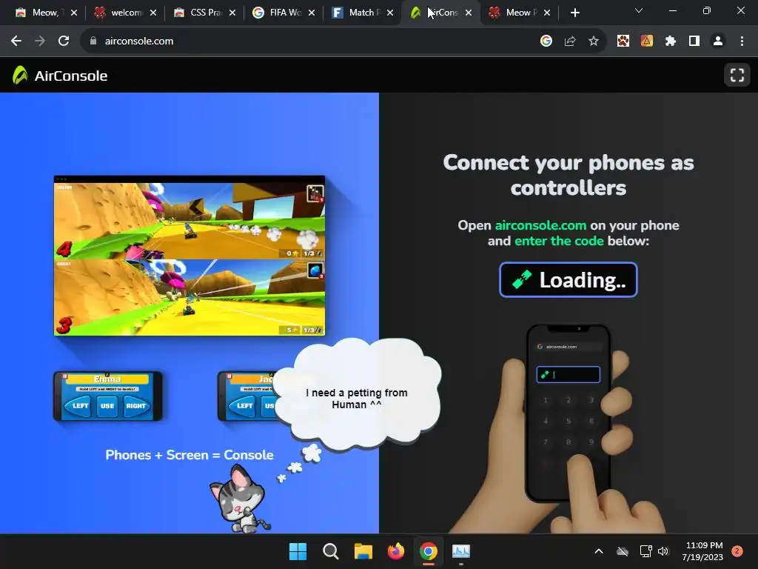Open tab search dropdown chevron
This screenshot has width=758, height=569.
[639, 10]
